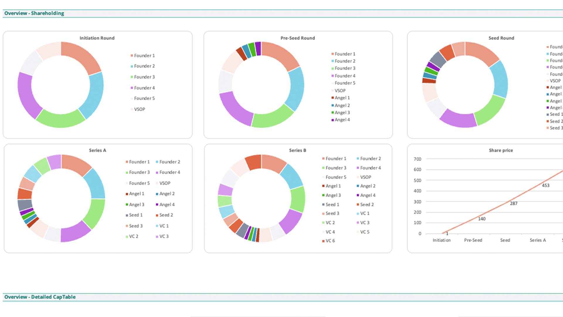Select Overview - Shareholding section header

tap(34, 13)
